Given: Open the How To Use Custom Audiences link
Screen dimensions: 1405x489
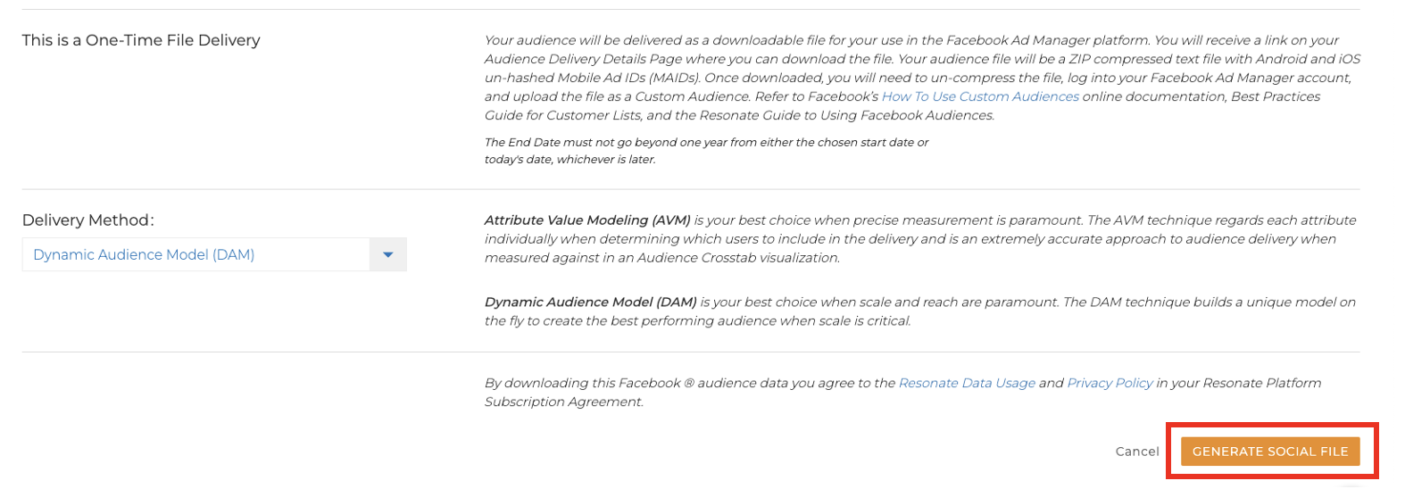Looking at the screenshot, I should click(x=980, y=96).
